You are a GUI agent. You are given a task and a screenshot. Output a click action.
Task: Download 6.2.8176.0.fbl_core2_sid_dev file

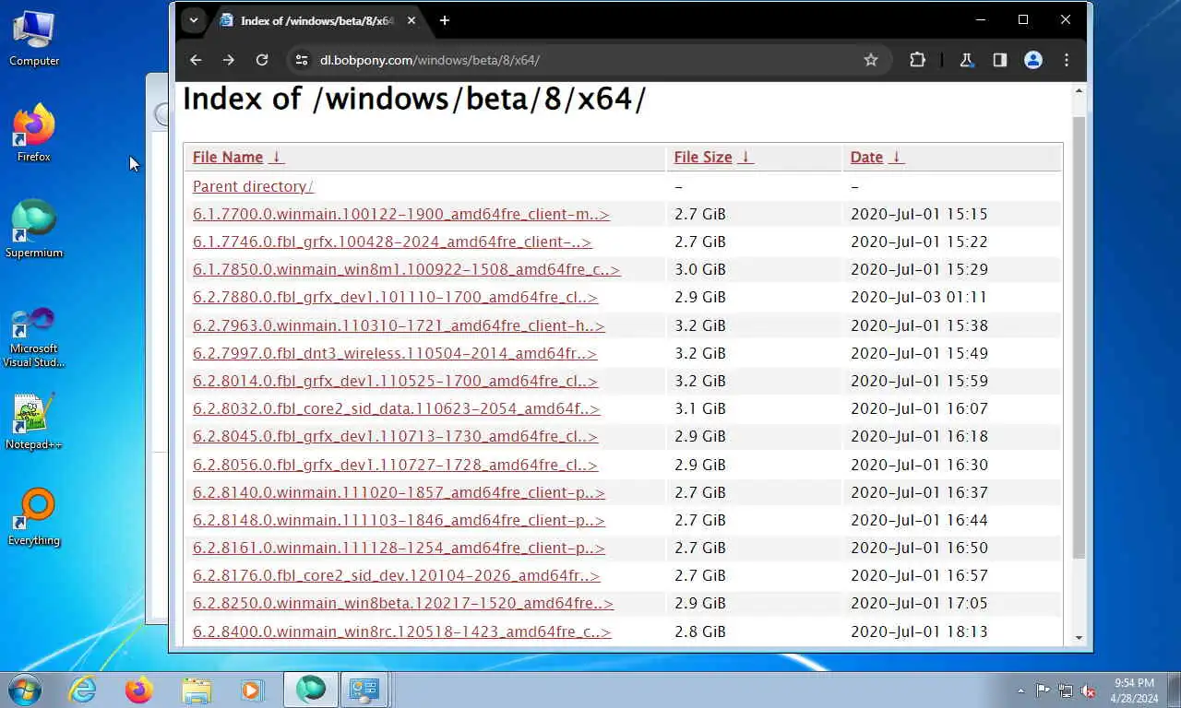click(x=397, y=575)
